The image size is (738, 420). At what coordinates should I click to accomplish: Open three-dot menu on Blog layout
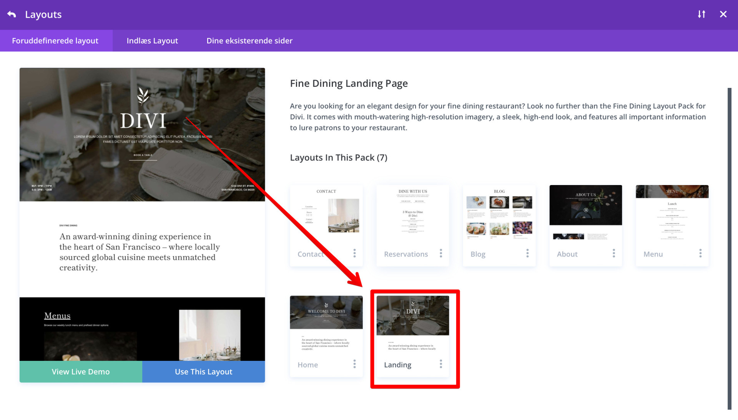(x=527, y=253)
